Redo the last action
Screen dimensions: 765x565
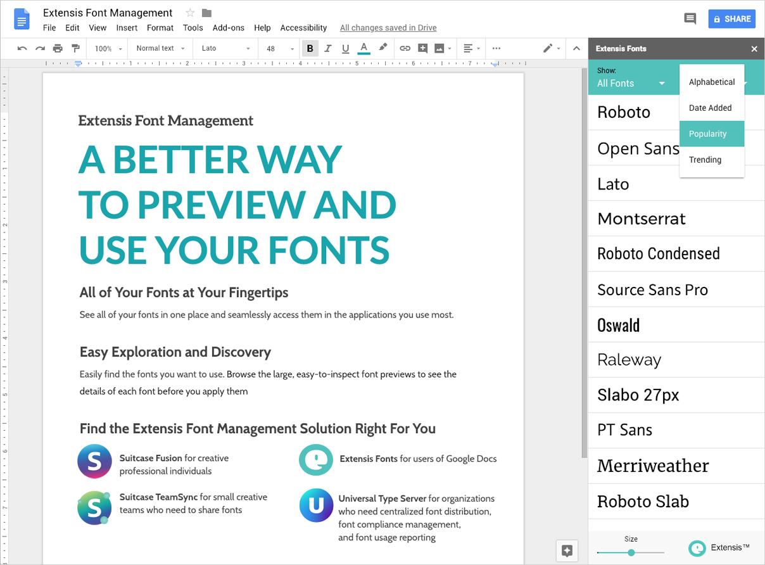pos(40,48)
